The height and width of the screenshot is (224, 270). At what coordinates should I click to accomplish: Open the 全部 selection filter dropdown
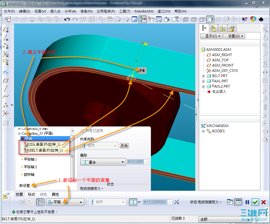click(226, 219)
